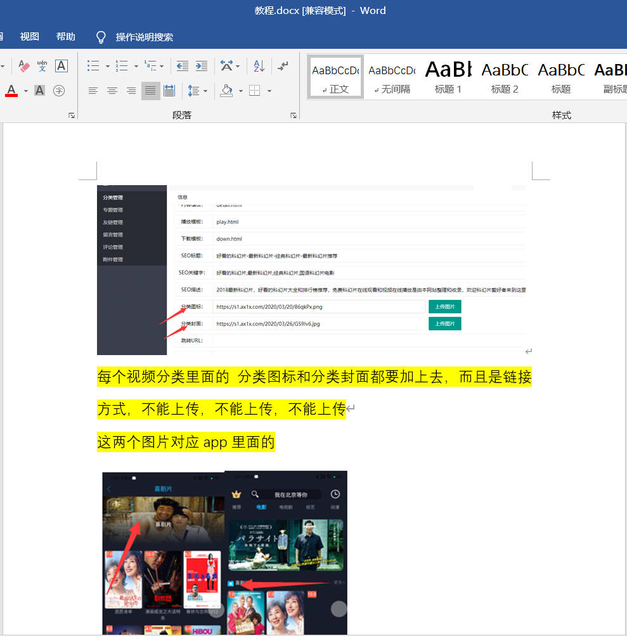Open the line spacing dropdown arrow

point(205,91)
